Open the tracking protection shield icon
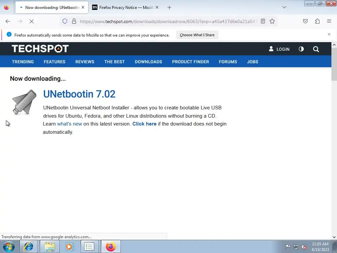This screenshot has width=337, height=253. [x=65, y=21]
